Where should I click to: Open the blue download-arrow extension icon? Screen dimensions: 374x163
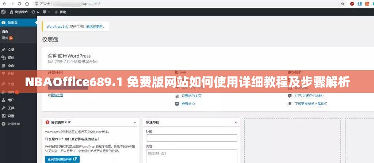tap(360, 4)
